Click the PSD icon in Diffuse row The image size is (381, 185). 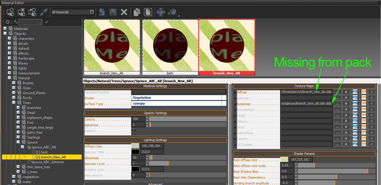[x=355, y=92]
